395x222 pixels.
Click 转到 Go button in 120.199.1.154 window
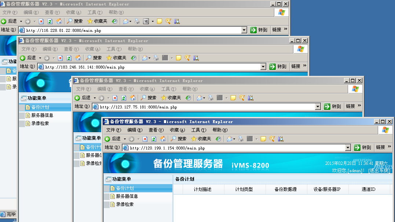click(362, 148)
